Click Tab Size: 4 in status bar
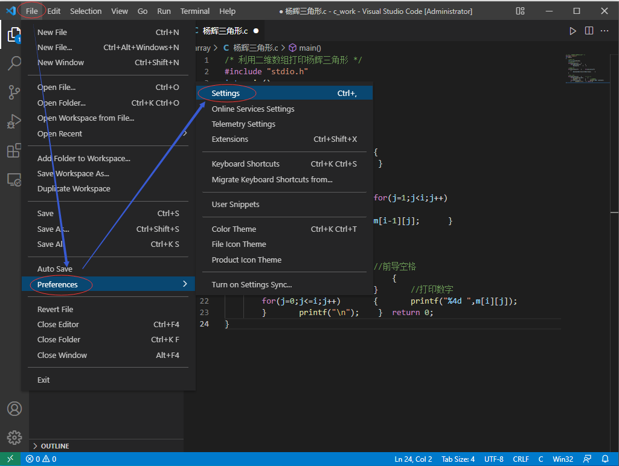The image size is (619, 466). [458, 459]
